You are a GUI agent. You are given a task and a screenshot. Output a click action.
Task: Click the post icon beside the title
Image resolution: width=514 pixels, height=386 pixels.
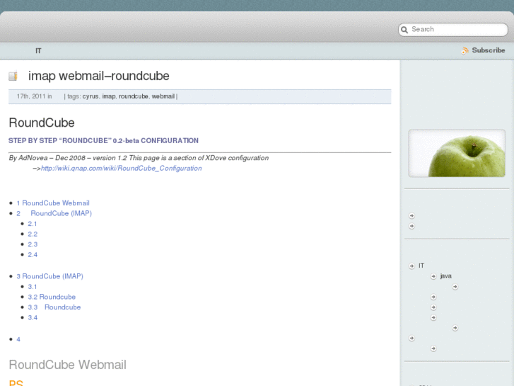pos(13,76)
